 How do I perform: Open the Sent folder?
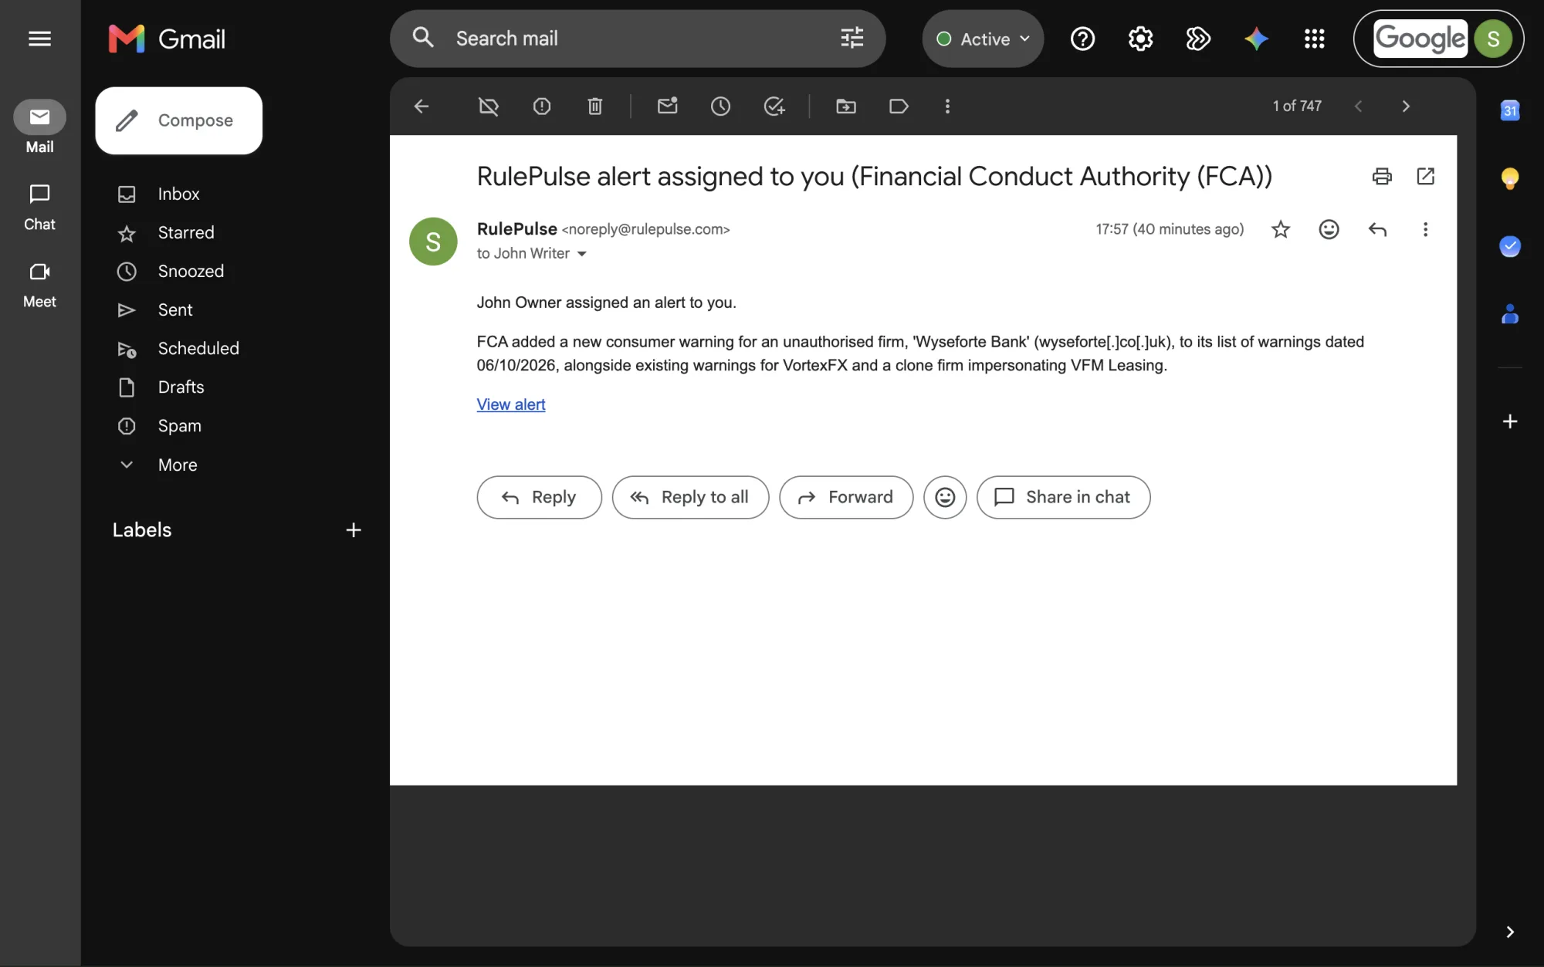click(x=175, y=309)
